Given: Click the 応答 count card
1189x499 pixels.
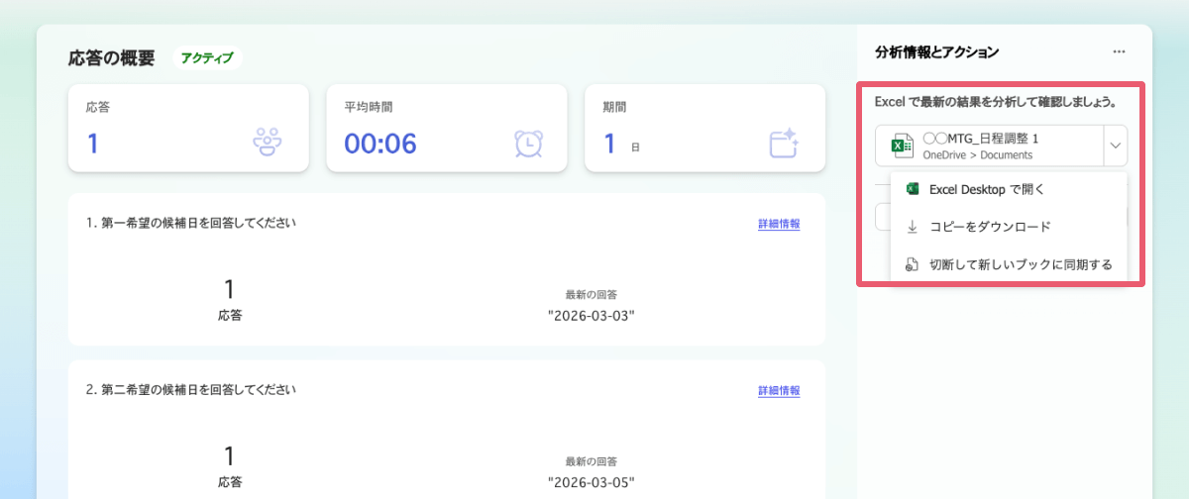Looking at the screenshot, I should pyautogui.click(x=188, y=129).
